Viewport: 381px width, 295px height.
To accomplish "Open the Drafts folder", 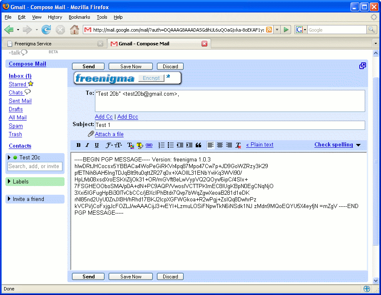I will (x=15, y=109).
